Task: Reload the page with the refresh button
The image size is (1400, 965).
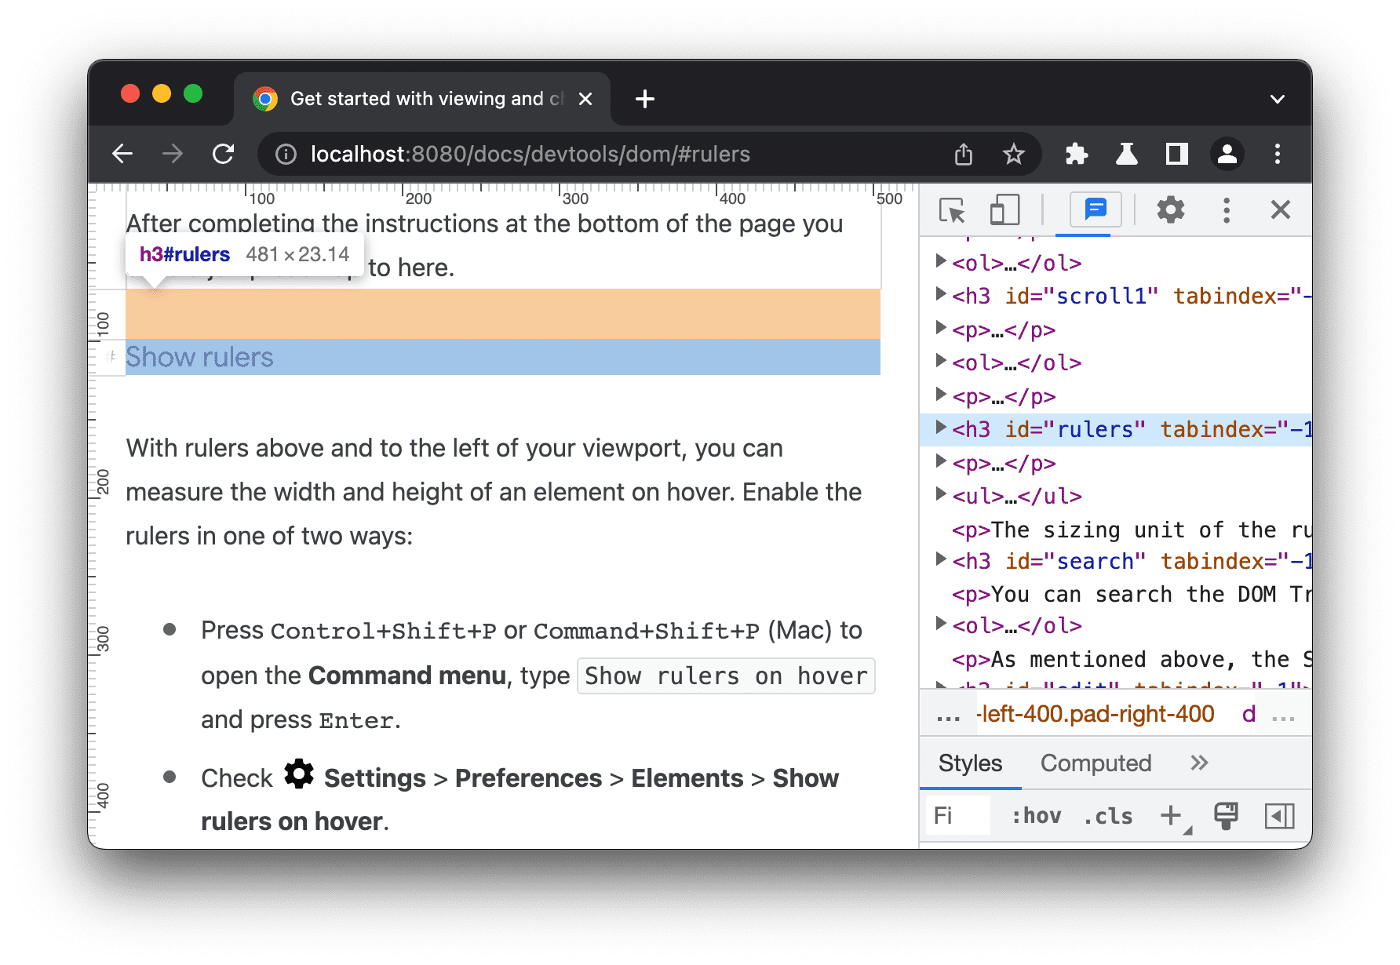Action: coord(224,154)
